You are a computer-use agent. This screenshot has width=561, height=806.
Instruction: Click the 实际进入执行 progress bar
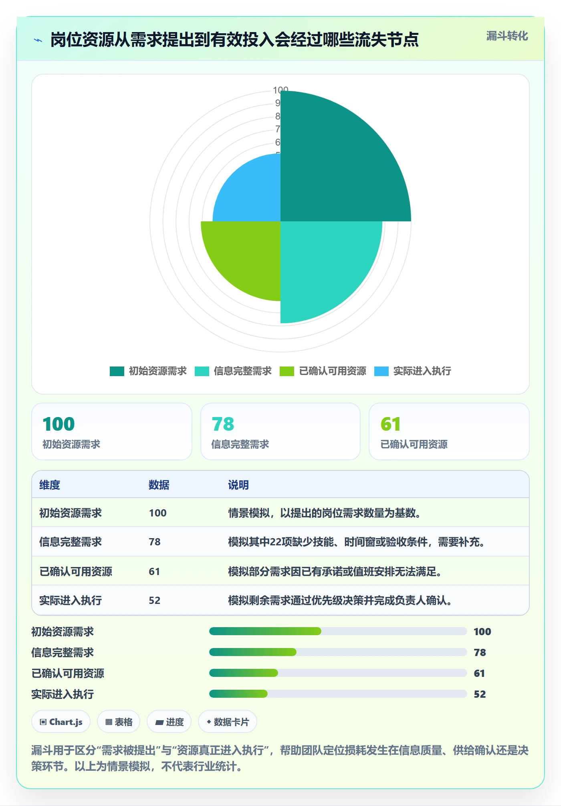pyautogui.click(x=338, y=694)
